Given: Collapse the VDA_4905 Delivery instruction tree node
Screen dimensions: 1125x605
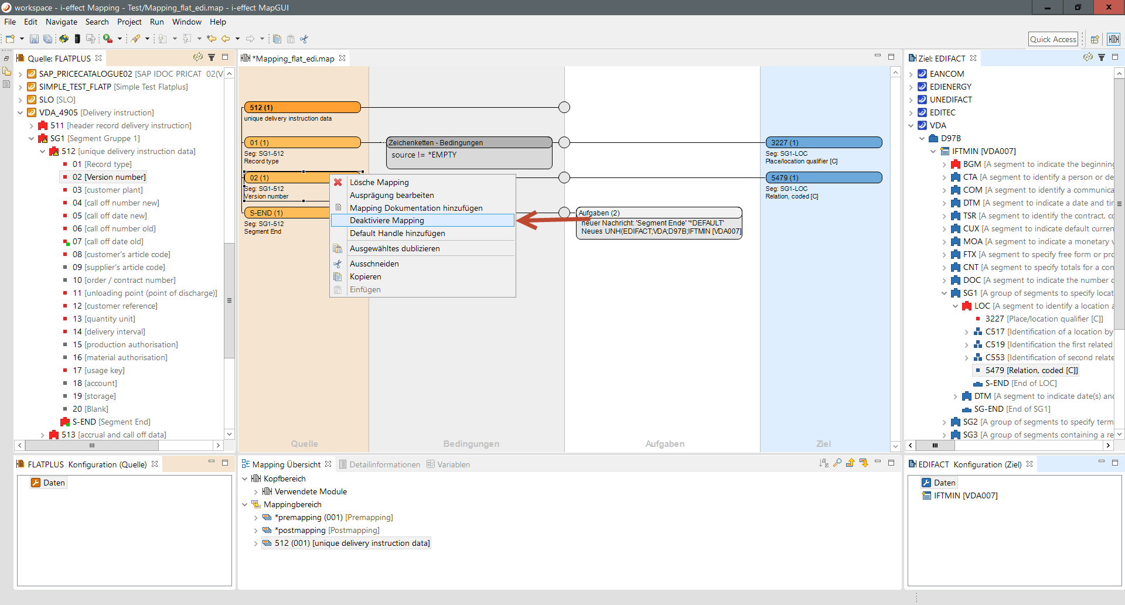Looking at the screenshot, I should [20, 112].
